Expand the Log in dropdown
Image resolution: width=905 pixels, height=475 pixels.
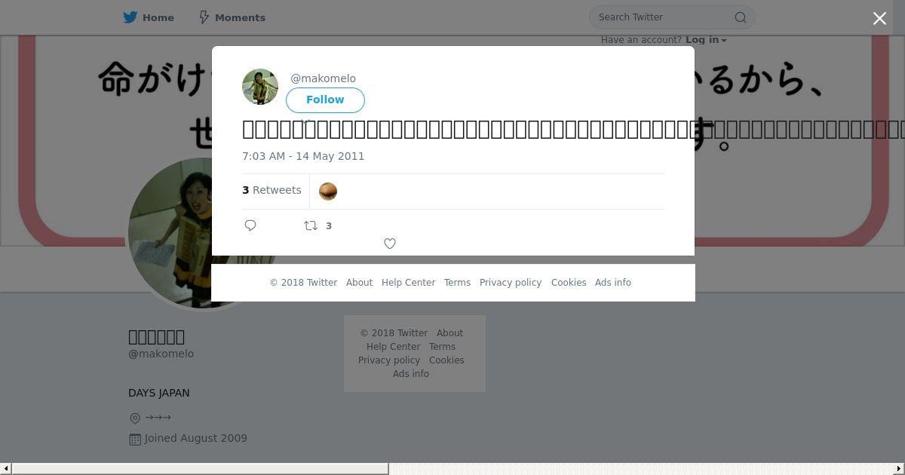706,40
